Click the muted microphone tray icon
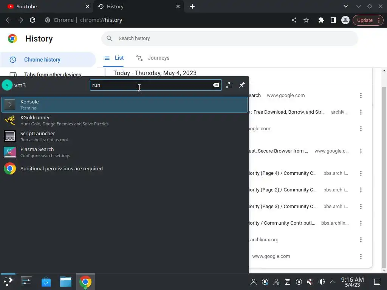Image resolution: width=387 pixels, height=290 pixels. [310, 282]
